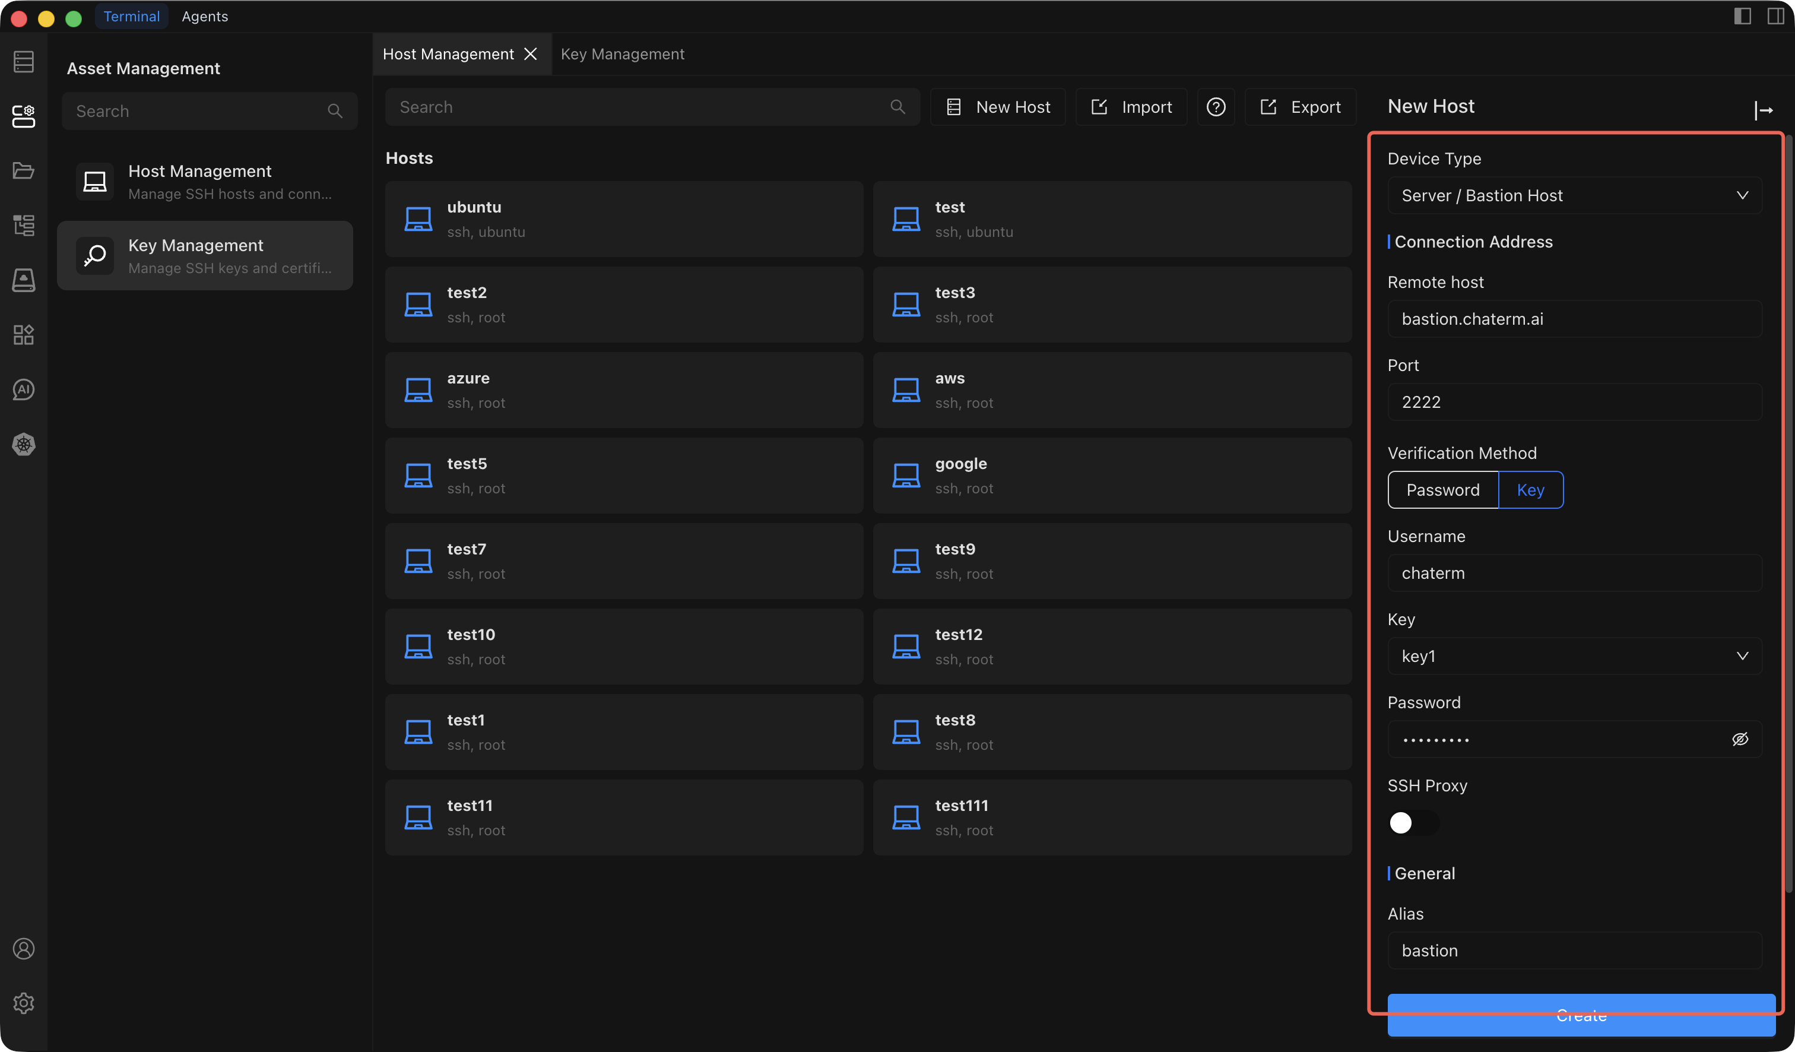Viewport: 1795px width, 1052px height.
Task: Collapse the New Host panel arrow icon
Action: pyautogui.click(x=1763, y=110)
